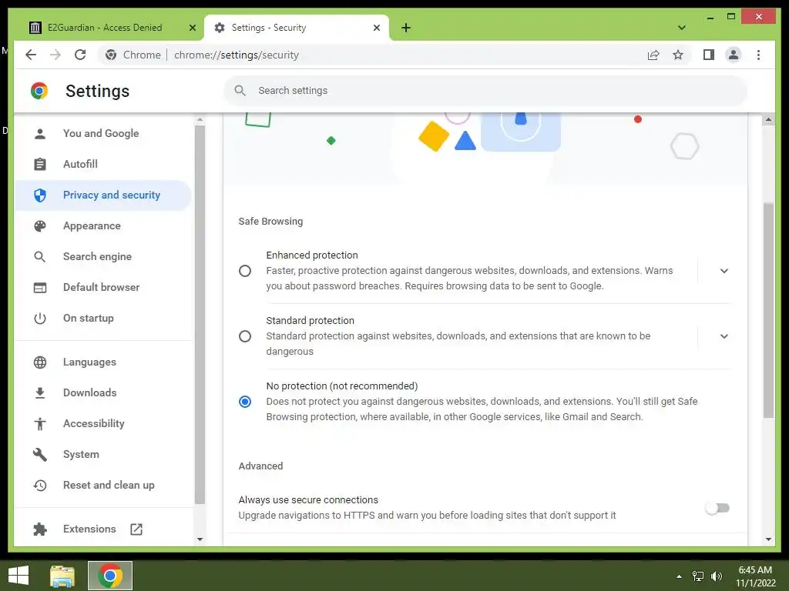
Task: Click the volume icon in system tray
Action: 716,576
